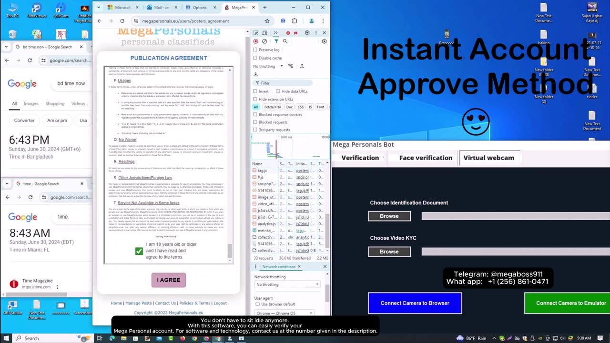Image resolution: width=610 pixels, height=343 pixels.
Task: Click Connect Camera to Emulator button
Action: 567,303
